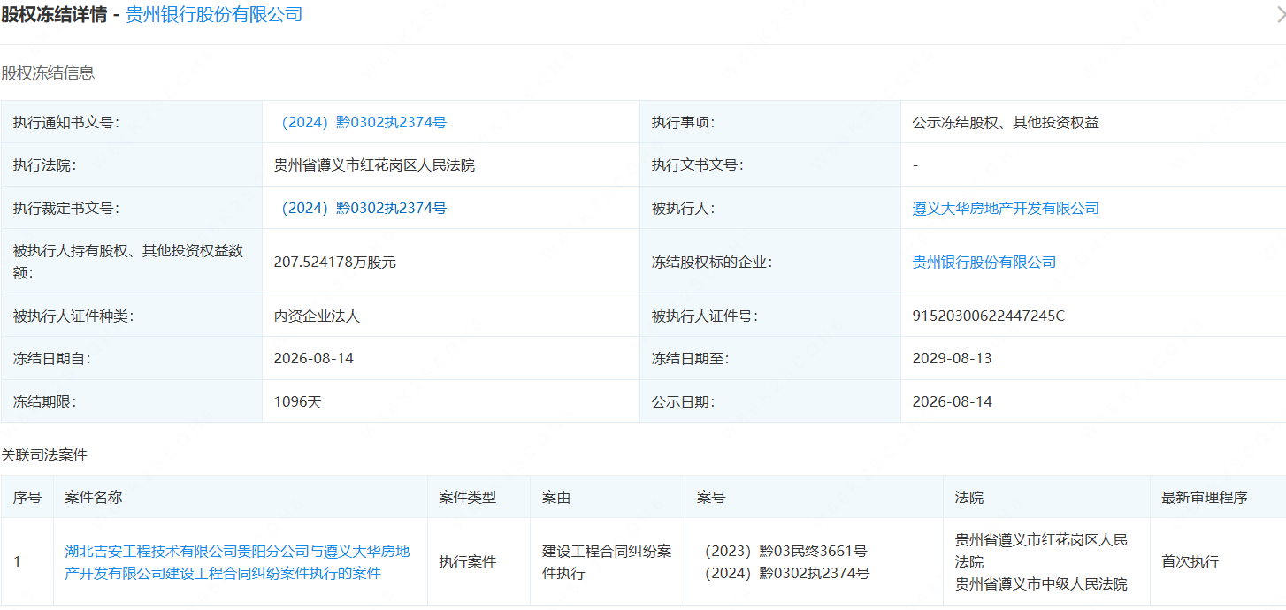Image resolution: width=1286 pixels, height=610 pixels.
Task: Click the 最新审理程序 column header
Action: click(x=1218, y=498)
